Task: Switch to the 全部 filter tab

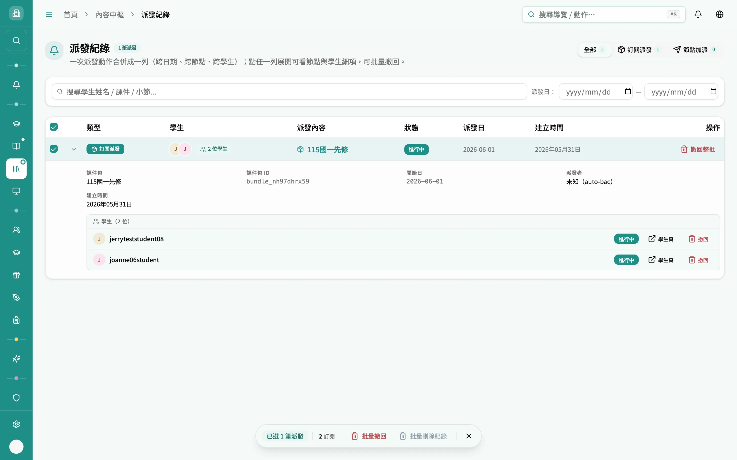Action: pos(594,50)
